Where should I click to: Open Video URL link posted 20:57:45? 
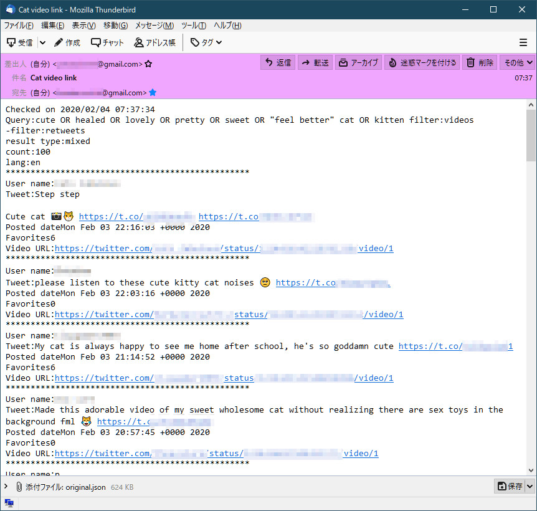tap(216, 454)
